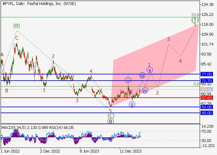
Task: Click the blue 77.00 level price tag
Action: [x=207, y=74]
